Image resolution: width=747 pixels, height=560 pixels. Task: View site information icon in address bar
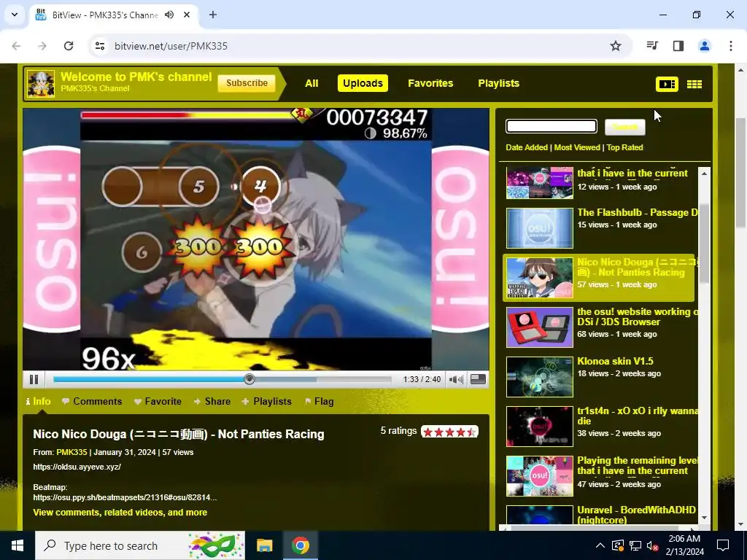coord(99,46)
